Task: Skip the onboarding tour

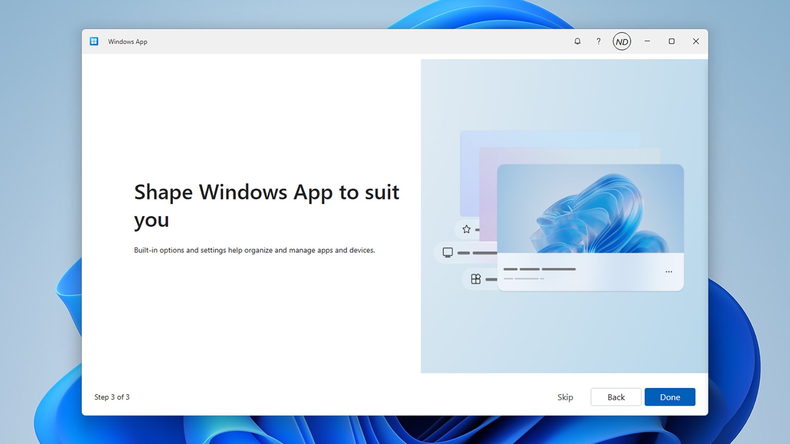Action: click(x=565, y=397)
